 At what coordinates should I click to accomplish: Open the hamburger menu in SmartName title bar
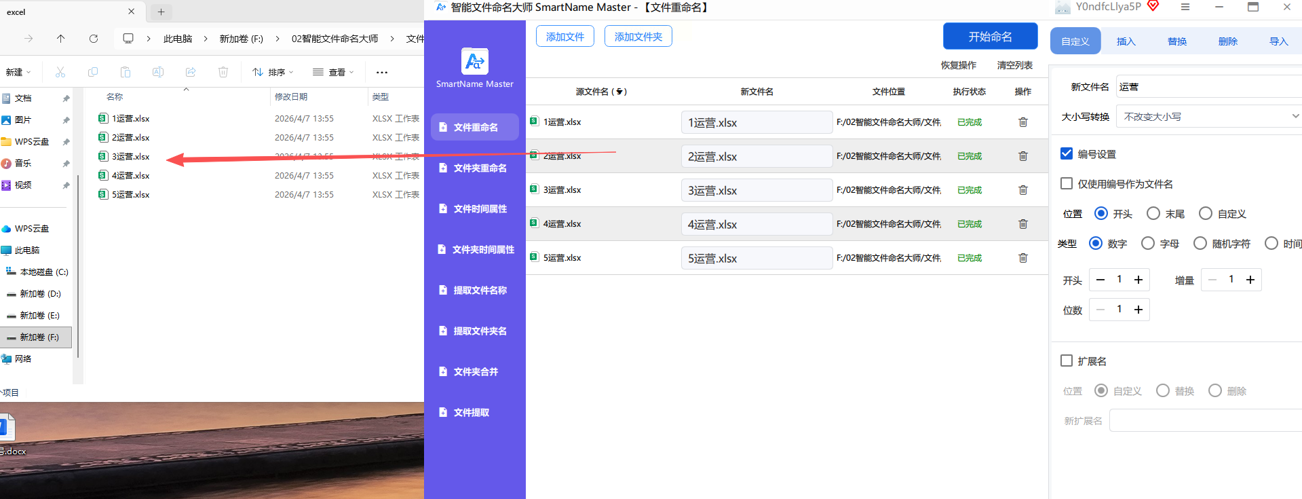pyautogui.click(x=1185, y=7)
